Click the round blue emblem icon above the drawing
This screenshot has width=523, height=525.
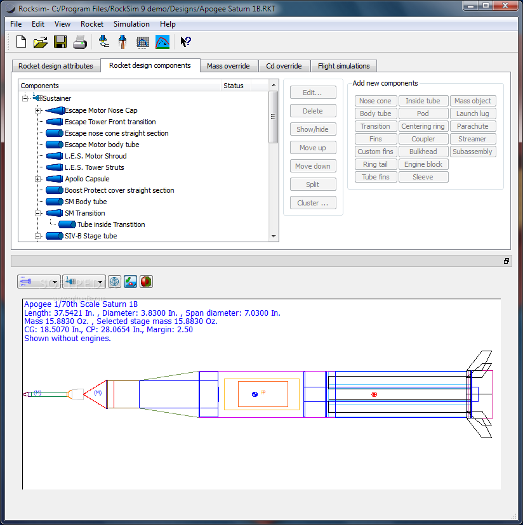click(x=115, y=282)
